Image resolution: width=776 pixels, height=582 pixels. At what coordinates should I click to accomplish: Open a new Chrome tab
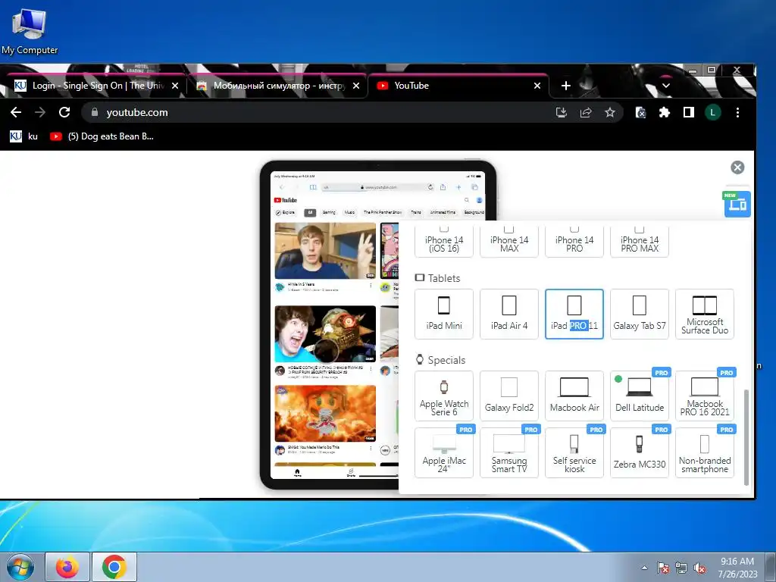565,86
